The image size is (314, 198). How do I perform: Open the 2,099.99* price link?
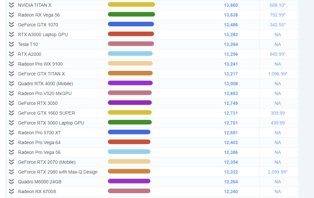click(278, 172)
